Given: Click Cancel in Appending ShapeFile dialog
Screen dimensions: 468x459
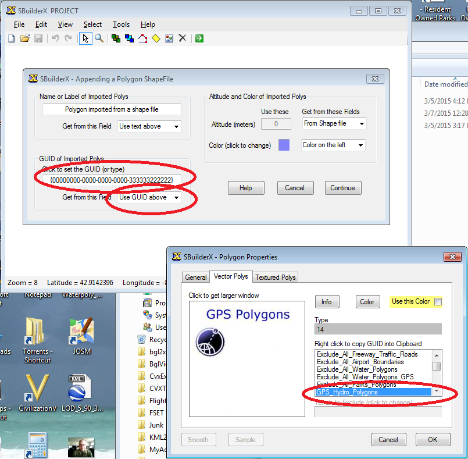Looking at the screenshot, I should [295, 188].
